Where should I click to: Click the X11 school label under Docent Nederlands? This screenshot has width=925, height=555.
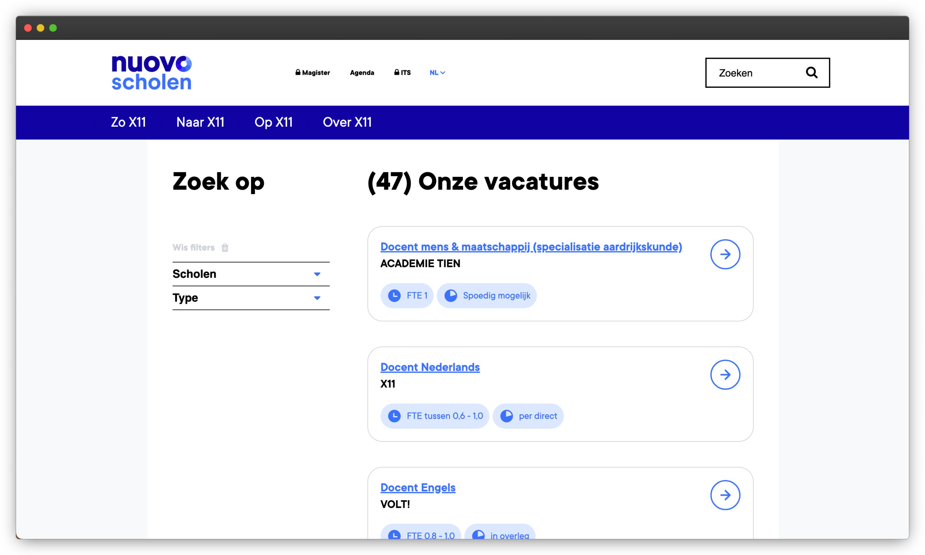tap(388, 384)
